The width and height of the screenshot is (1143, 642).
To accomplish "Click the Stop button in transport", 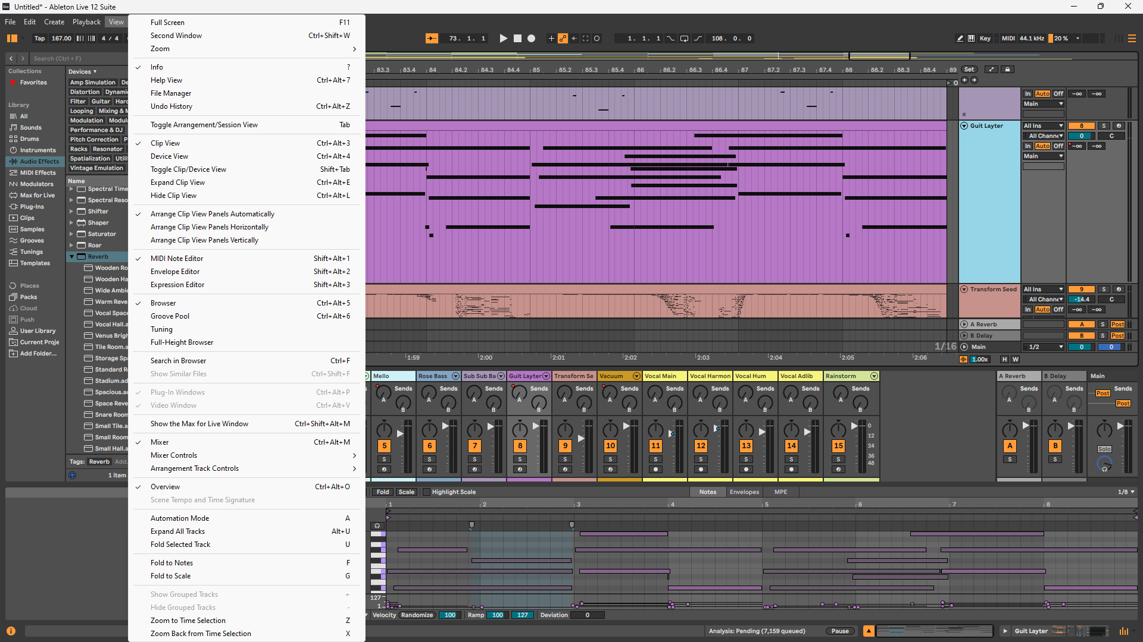I will click(517, 39).
